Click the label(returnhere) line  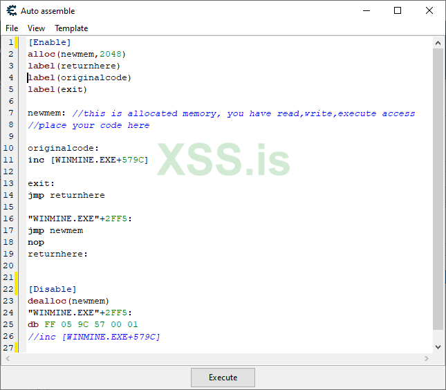tap(74, 66)
